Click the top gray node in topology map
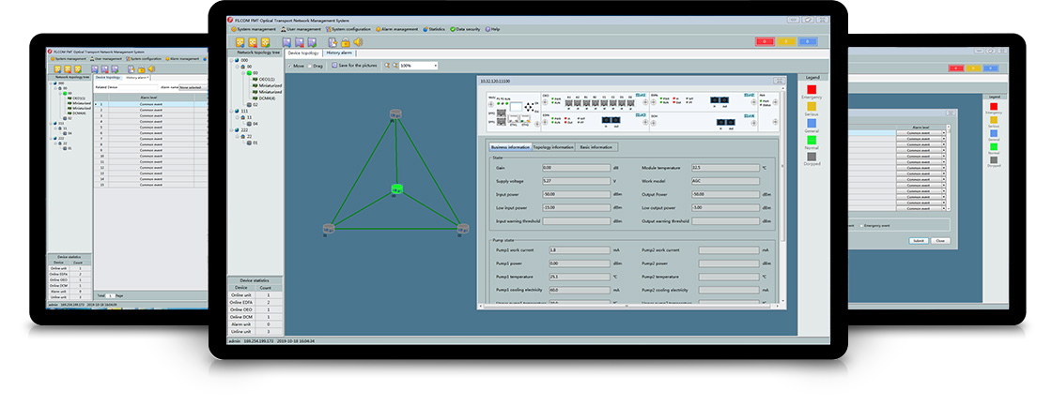 (x=395, y=114)
